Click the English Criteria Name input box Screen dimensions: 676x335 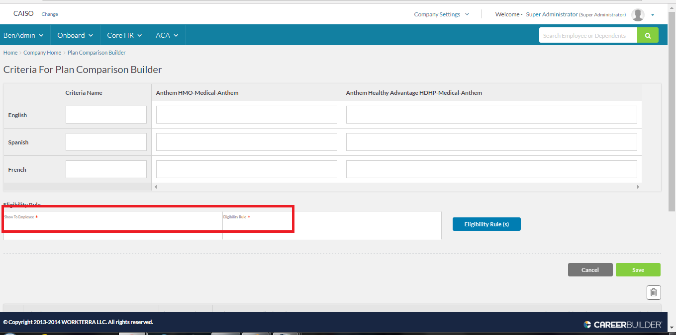106,115
